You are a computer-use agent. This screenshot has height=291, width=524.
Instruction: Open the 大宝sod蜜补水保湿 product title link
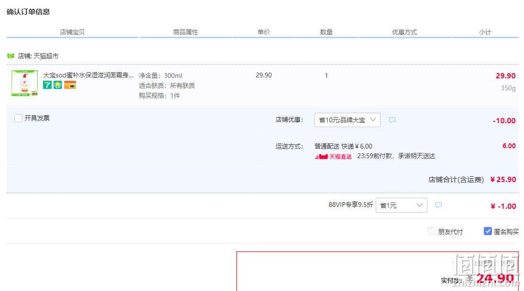coord(88,75)
